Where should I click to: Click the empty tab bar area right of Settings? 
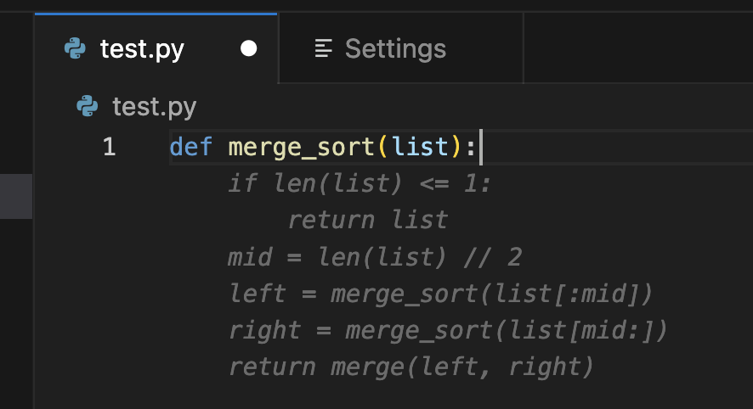tap(637, 49)
